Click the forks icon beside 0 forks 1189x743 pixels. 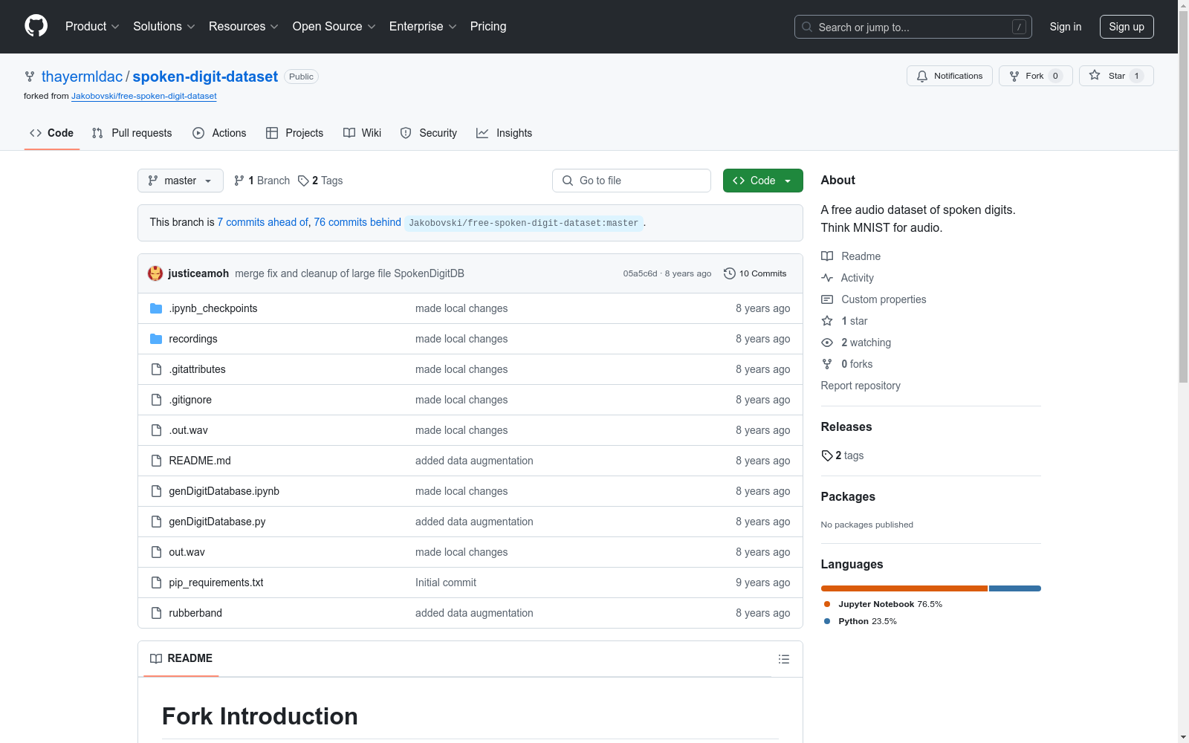827,364
